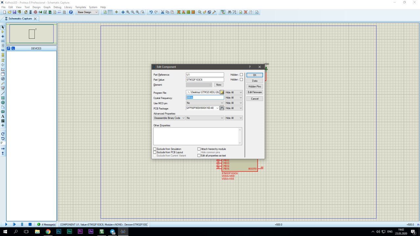Click the Hidden Pins button

point(255,87)
